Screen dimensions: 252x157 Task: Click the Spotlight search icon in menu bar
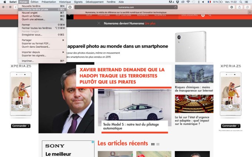pyautogui.click(x=241, y=2)
